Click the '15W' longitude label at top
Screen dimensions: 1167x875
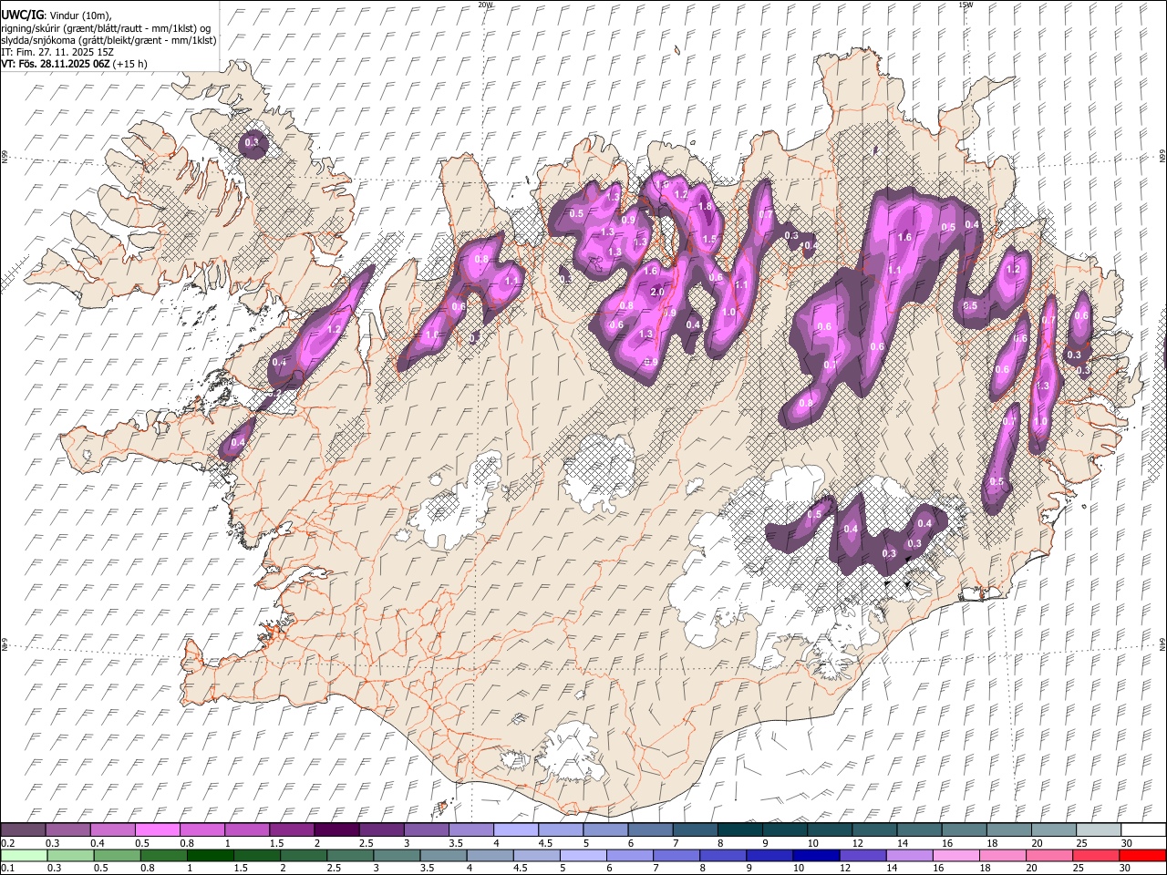point(966,5)
